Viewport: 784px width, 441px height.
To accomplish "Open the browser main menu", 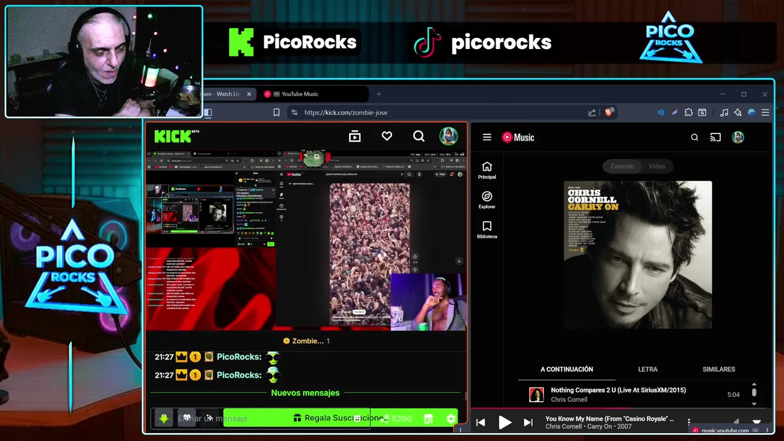I will pos(765,112).
